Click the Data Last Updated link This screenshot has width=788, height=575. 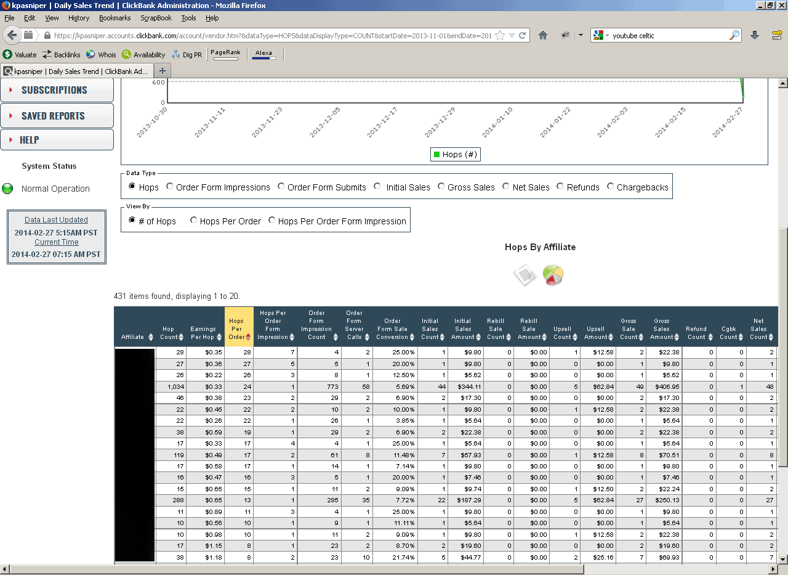pos(56,220)
